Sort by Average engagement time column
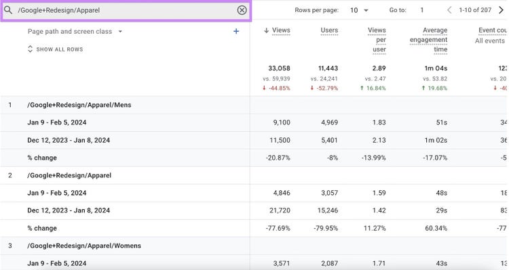This screenshot has width=509, height=270. (x=428, y=40)
